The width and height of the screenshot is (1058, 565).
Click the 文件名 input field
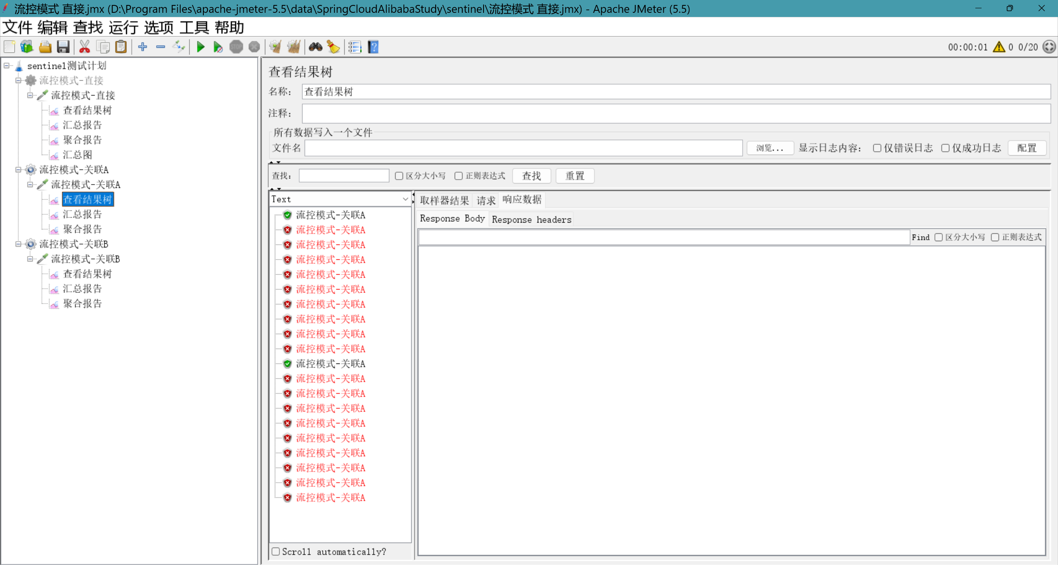pos(523,148)
